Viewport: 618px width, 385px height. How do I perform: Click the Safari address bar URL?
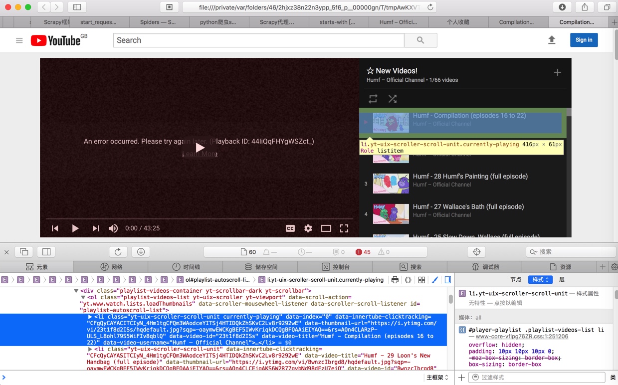coord(309,7)
